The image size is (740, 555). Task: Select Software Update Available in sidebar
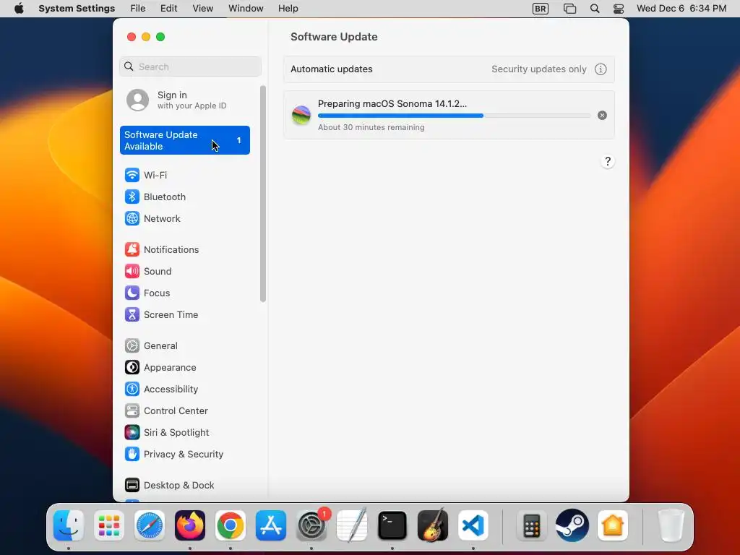click(184, 140)
